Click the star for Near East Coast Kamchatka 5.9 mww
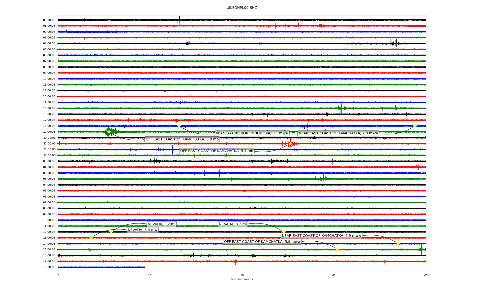The height and width of the screenshot is (302, 484). [398, 244]
